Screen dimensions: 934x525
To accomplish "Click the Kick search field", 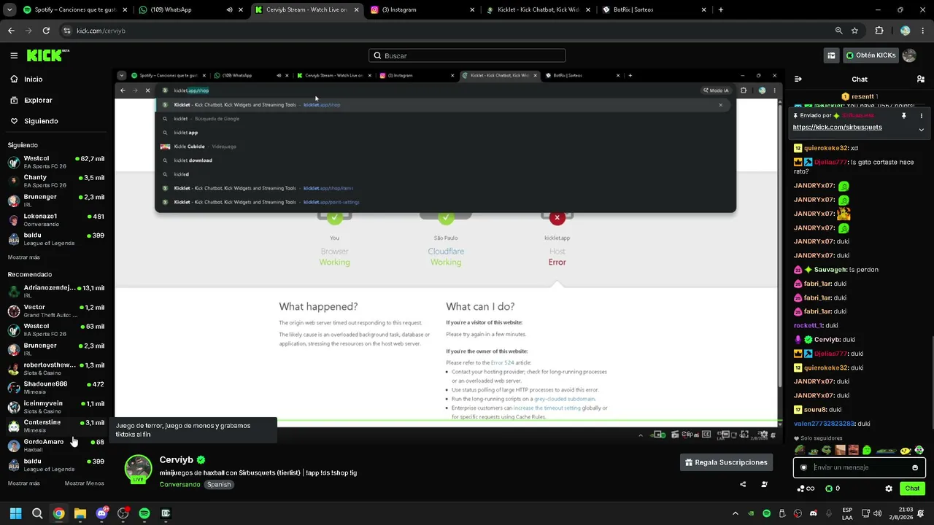I will tap(467, 55).
